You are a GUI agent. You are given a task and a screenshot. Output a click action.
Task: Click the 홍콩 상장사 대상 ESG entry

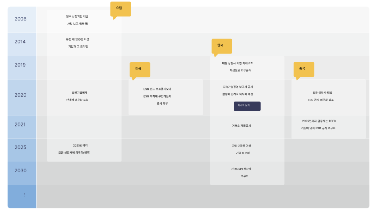(x=320, y=96)
